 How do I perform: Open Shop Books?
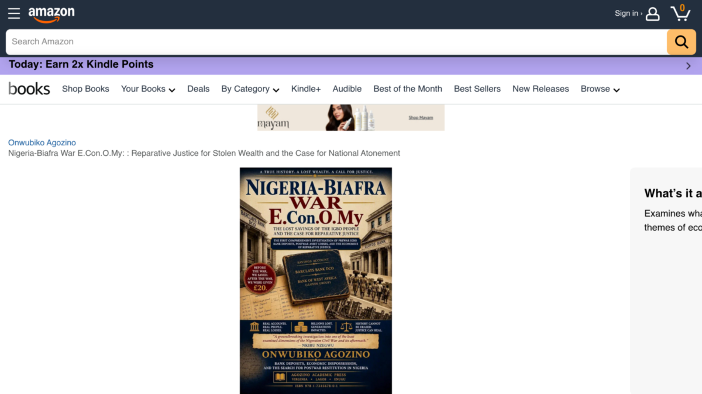pyautogui.click(x=85, y=89)
